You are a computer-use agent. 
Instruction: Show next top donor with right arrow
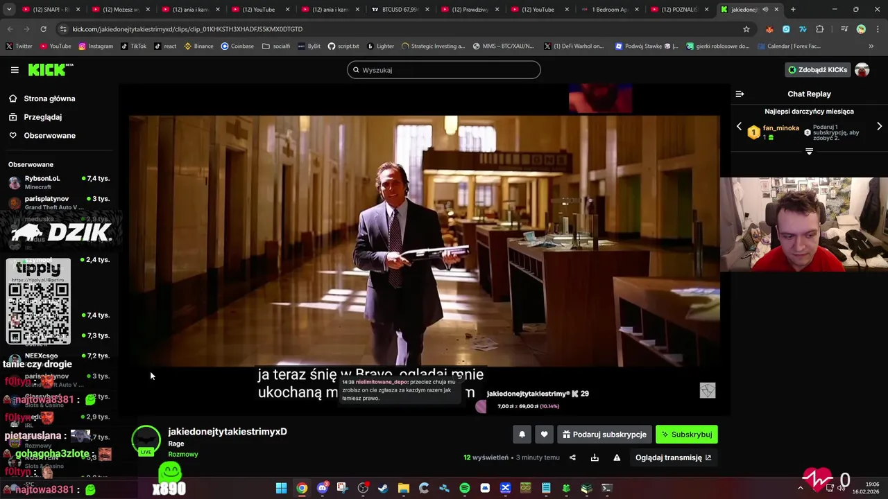879,127
